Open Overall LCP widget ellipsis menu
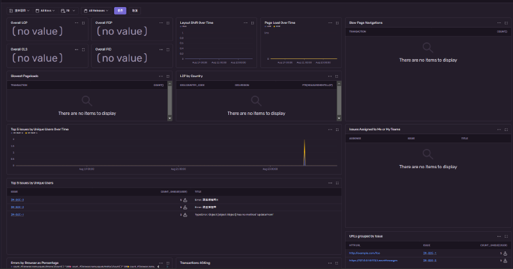Viewport: 513px width, 269px height. pyautogui.click(x=76, y=22)
